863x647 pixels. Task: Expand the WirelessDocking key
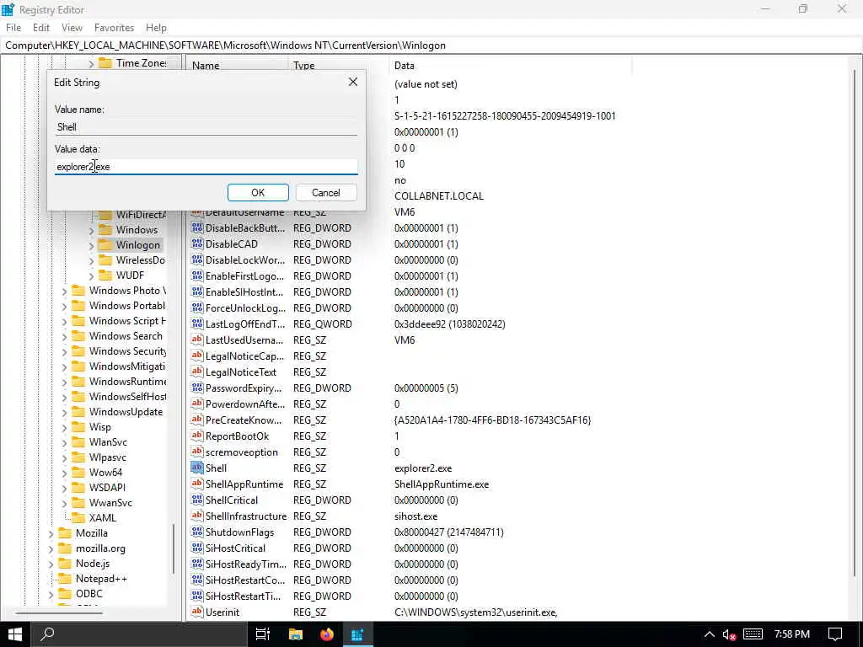pos(91,260)
